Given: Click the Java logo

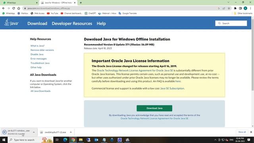Looking at the screenshot, I should (x=12, y=23).
